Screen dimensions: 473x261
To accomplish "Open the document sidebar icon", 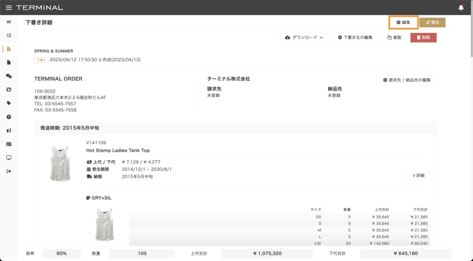I will 9,63.
